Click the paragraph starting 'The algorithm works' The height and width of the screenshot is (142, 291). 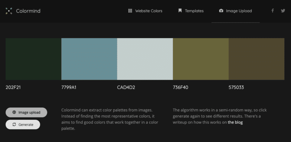tap(220, 116)
